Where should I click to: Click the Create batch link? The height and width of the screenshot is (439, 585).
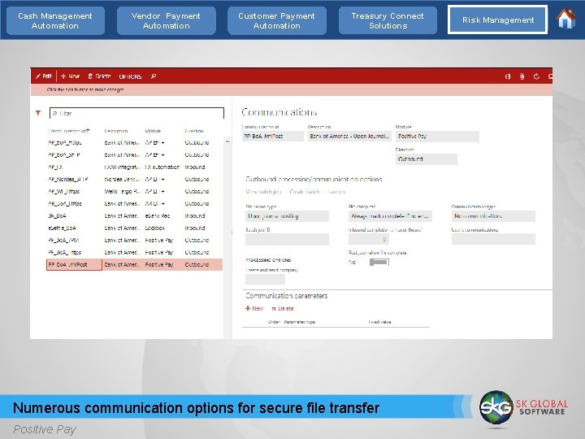pyautogui.click(x=305, y=192)
